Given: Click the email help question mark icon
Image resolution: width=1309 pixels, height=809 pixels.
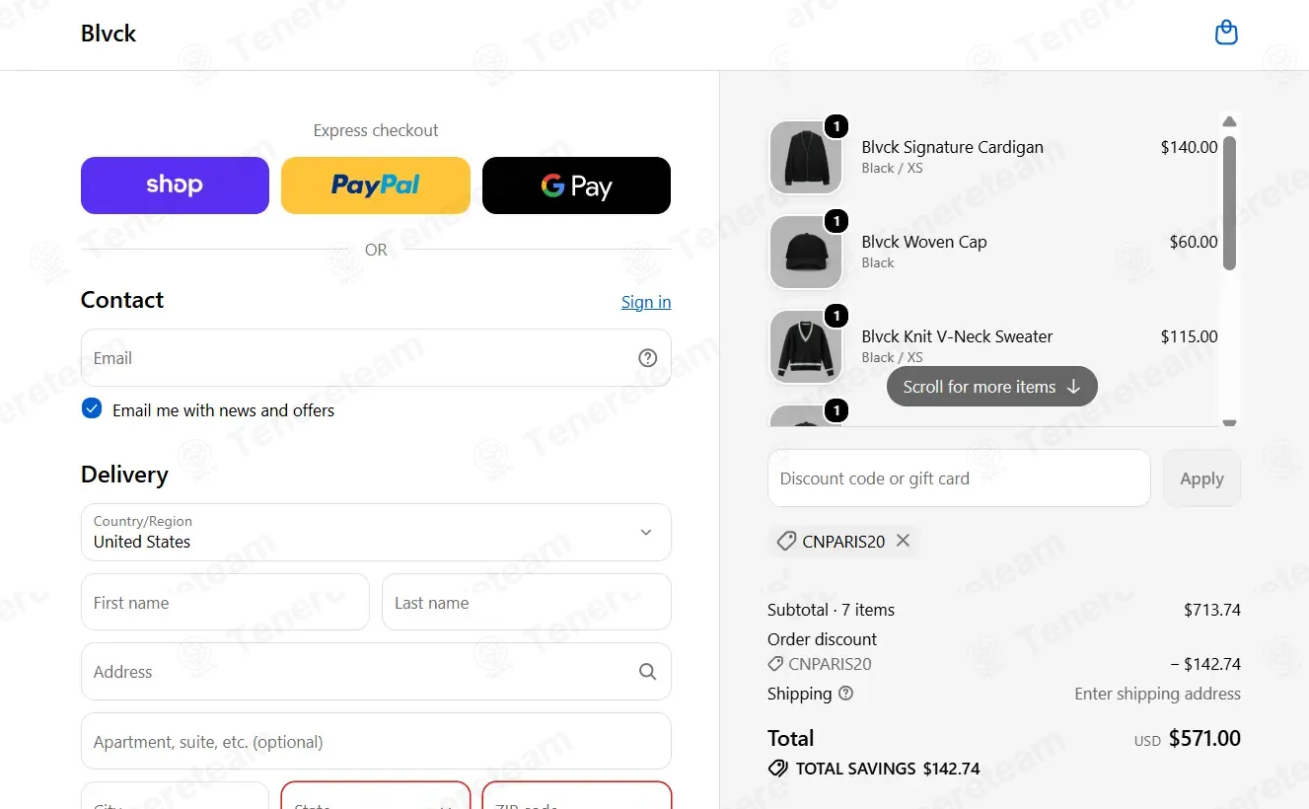Looking at the screenshot, I should point(647,358).
